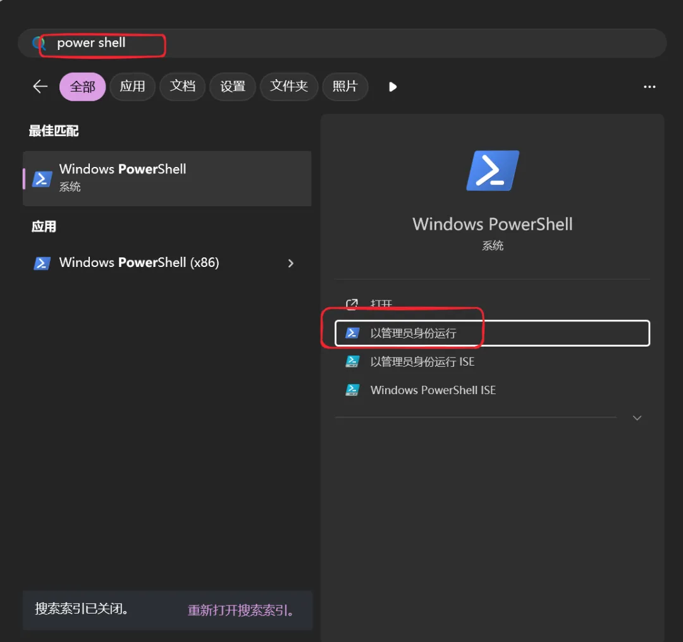Click the Windows PowerShell title in details pane
This screenshot has height=642, width=683.
click(x=493, y=224)
